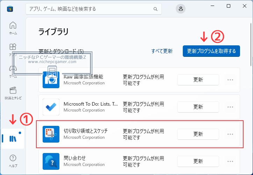
Task: Open the user account profile icon
Action: pyautogui.click(x=181, y=9)
